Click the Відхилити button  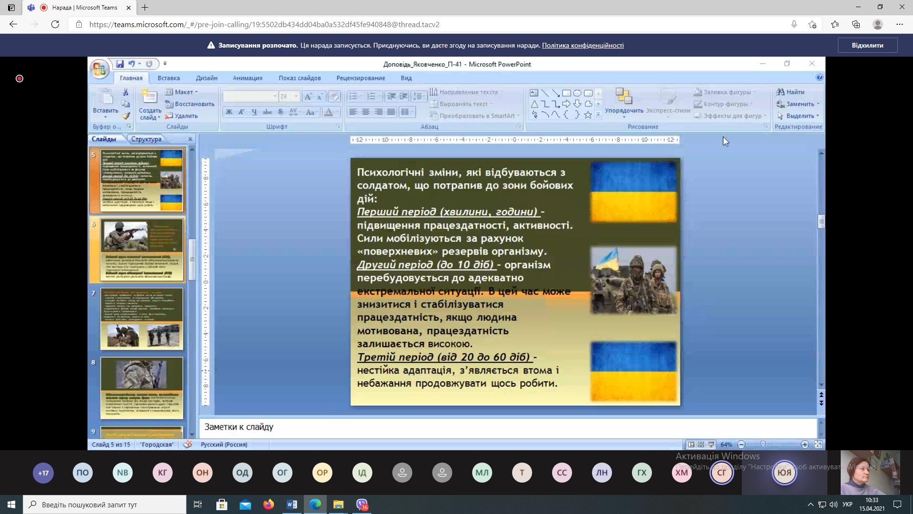[867, 45]
